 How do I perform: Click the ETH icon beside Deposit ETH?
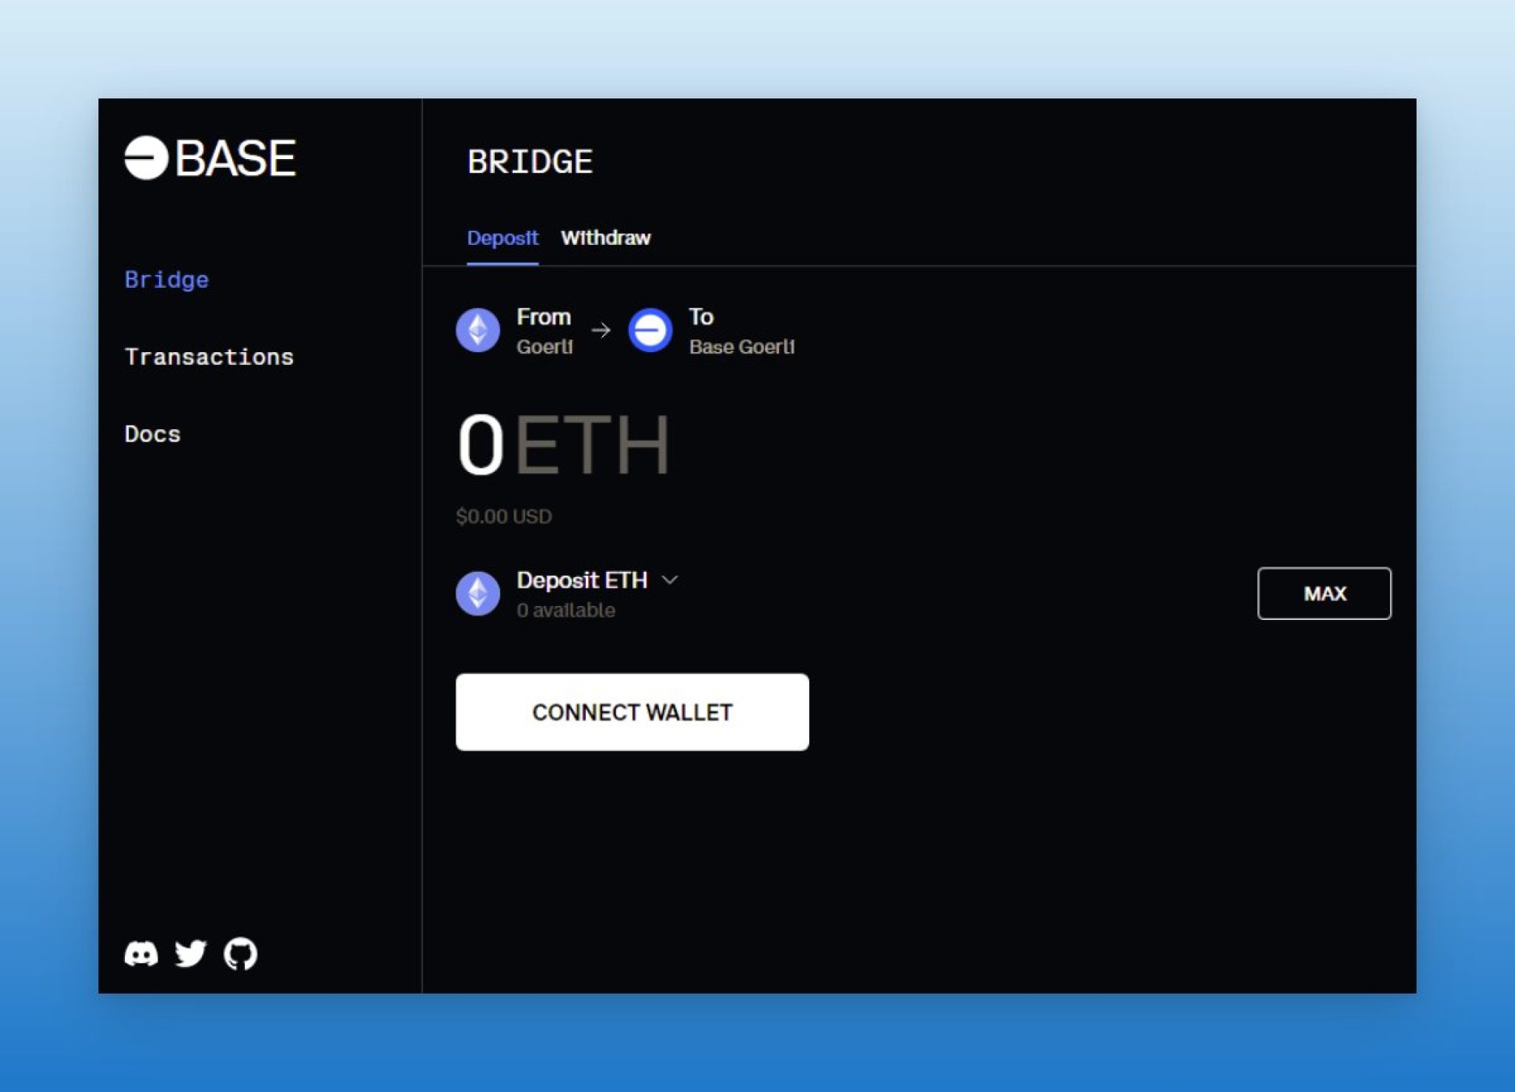click(478, 593)
